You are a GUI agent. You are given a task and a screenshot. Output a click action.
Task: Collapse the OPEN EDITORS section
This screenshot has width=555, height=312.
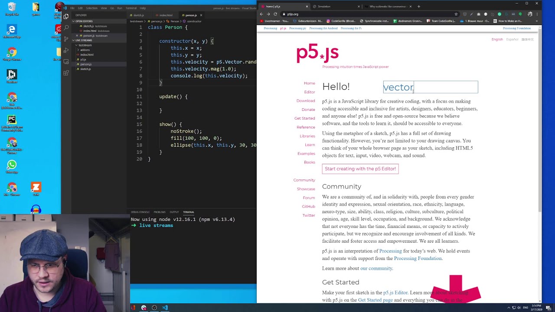[73, 21]
